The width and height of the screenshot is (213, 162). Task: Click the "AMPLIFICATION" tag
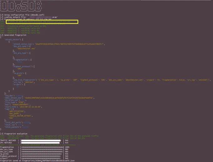(17, 111)
